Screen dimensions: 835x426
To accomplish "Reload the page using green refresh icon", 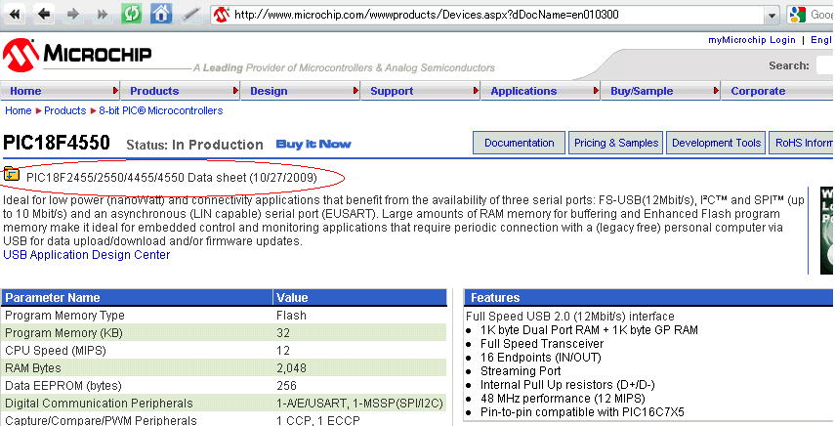I will [x=131, y=14].
